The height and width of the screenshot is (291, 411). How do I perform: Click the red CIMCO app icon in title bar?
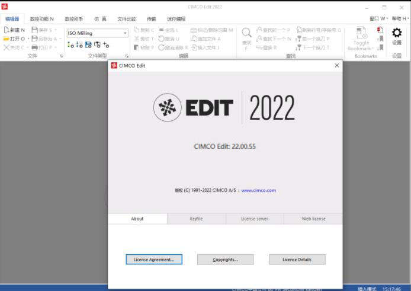point(5,7)
